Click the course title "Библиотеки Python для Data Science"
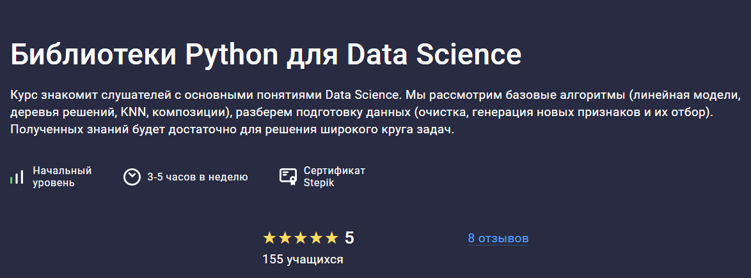Screen dimensions: 751x278 [x=266, y=55]
